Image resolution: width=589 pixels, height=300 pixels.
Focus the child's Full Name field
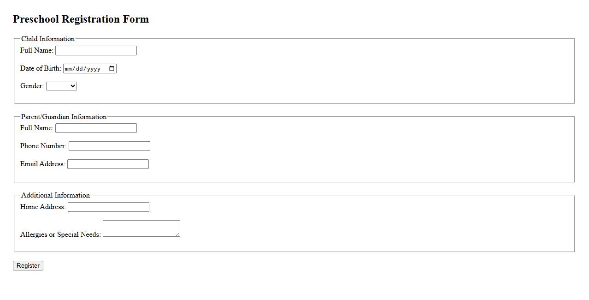[96, 51]
